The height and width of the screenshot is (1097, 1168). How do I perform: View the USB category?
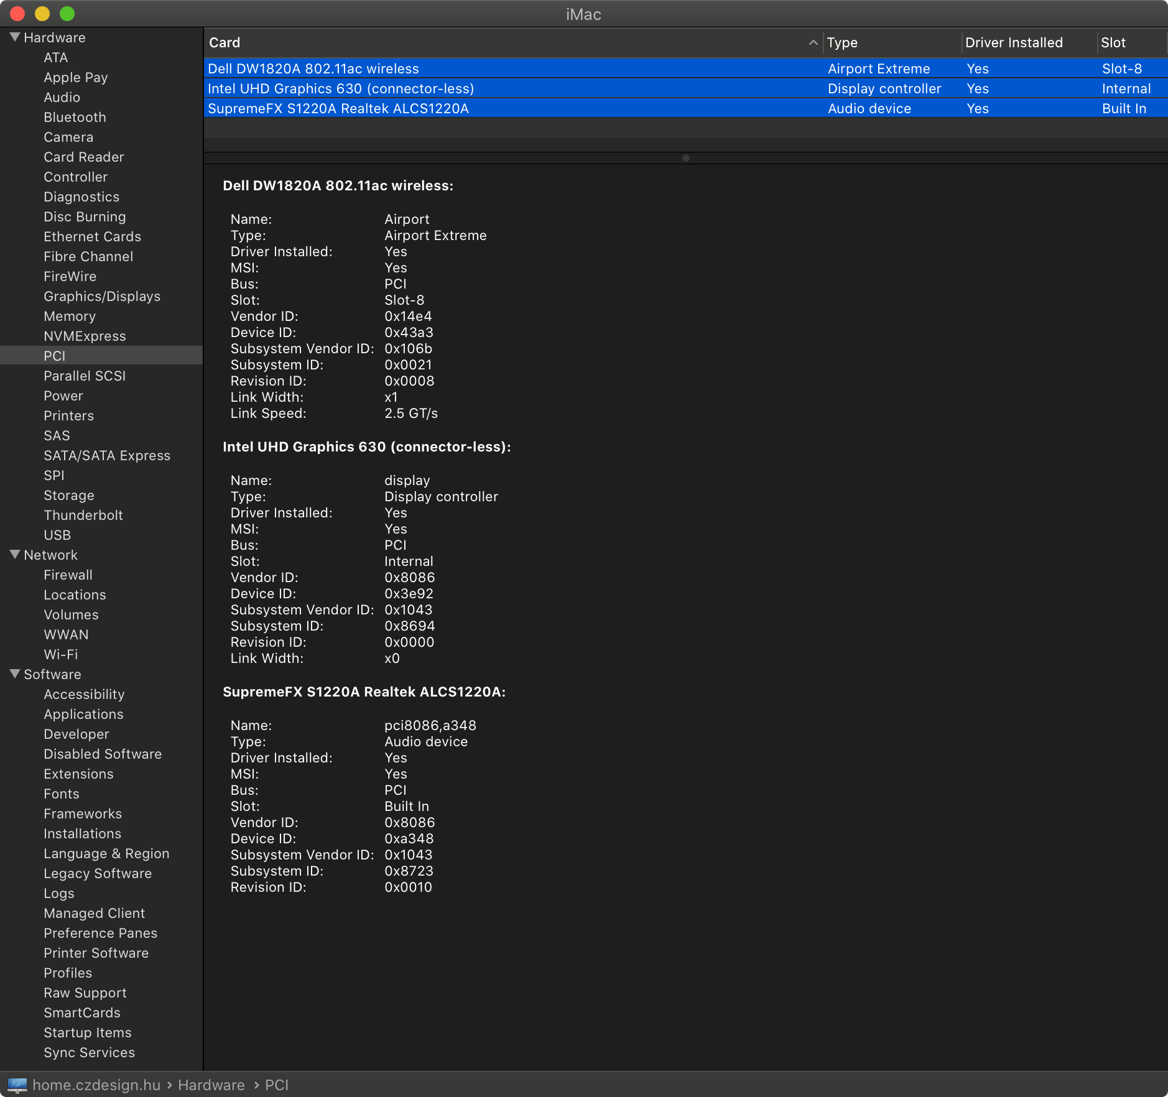point(57,535)
